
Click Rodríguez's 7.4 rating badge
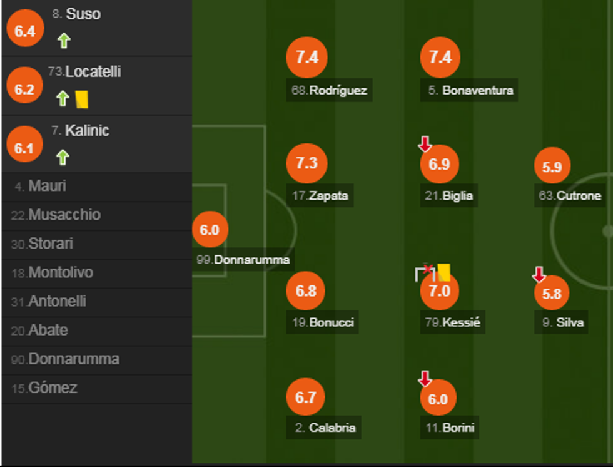306,57
